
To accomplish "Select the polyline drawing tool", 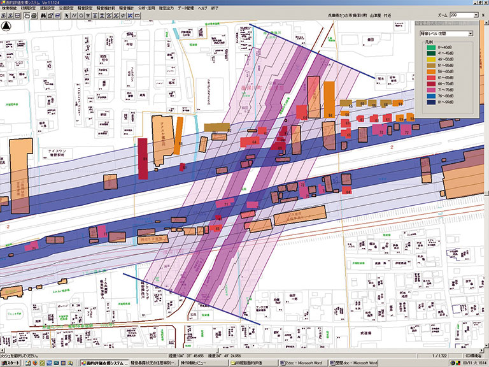I will (x=74, y=16).
